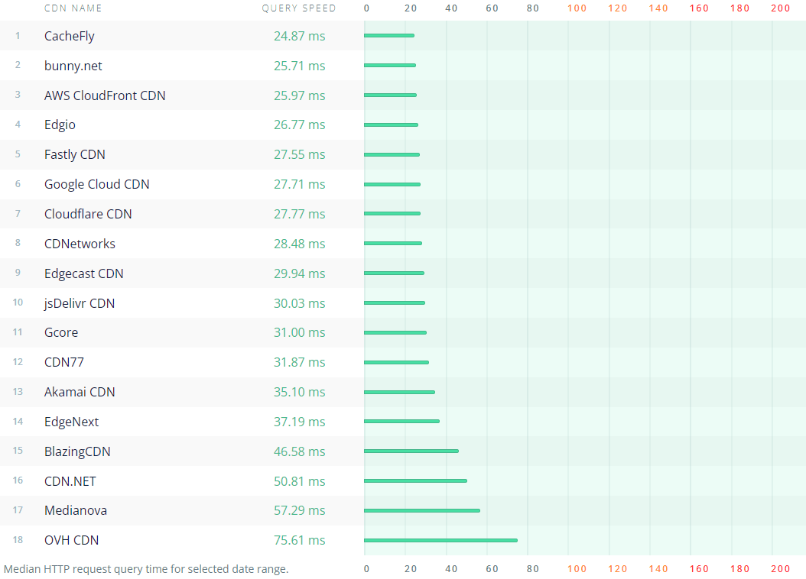Click the BlazingCDN speed bar

click(411, 451)
